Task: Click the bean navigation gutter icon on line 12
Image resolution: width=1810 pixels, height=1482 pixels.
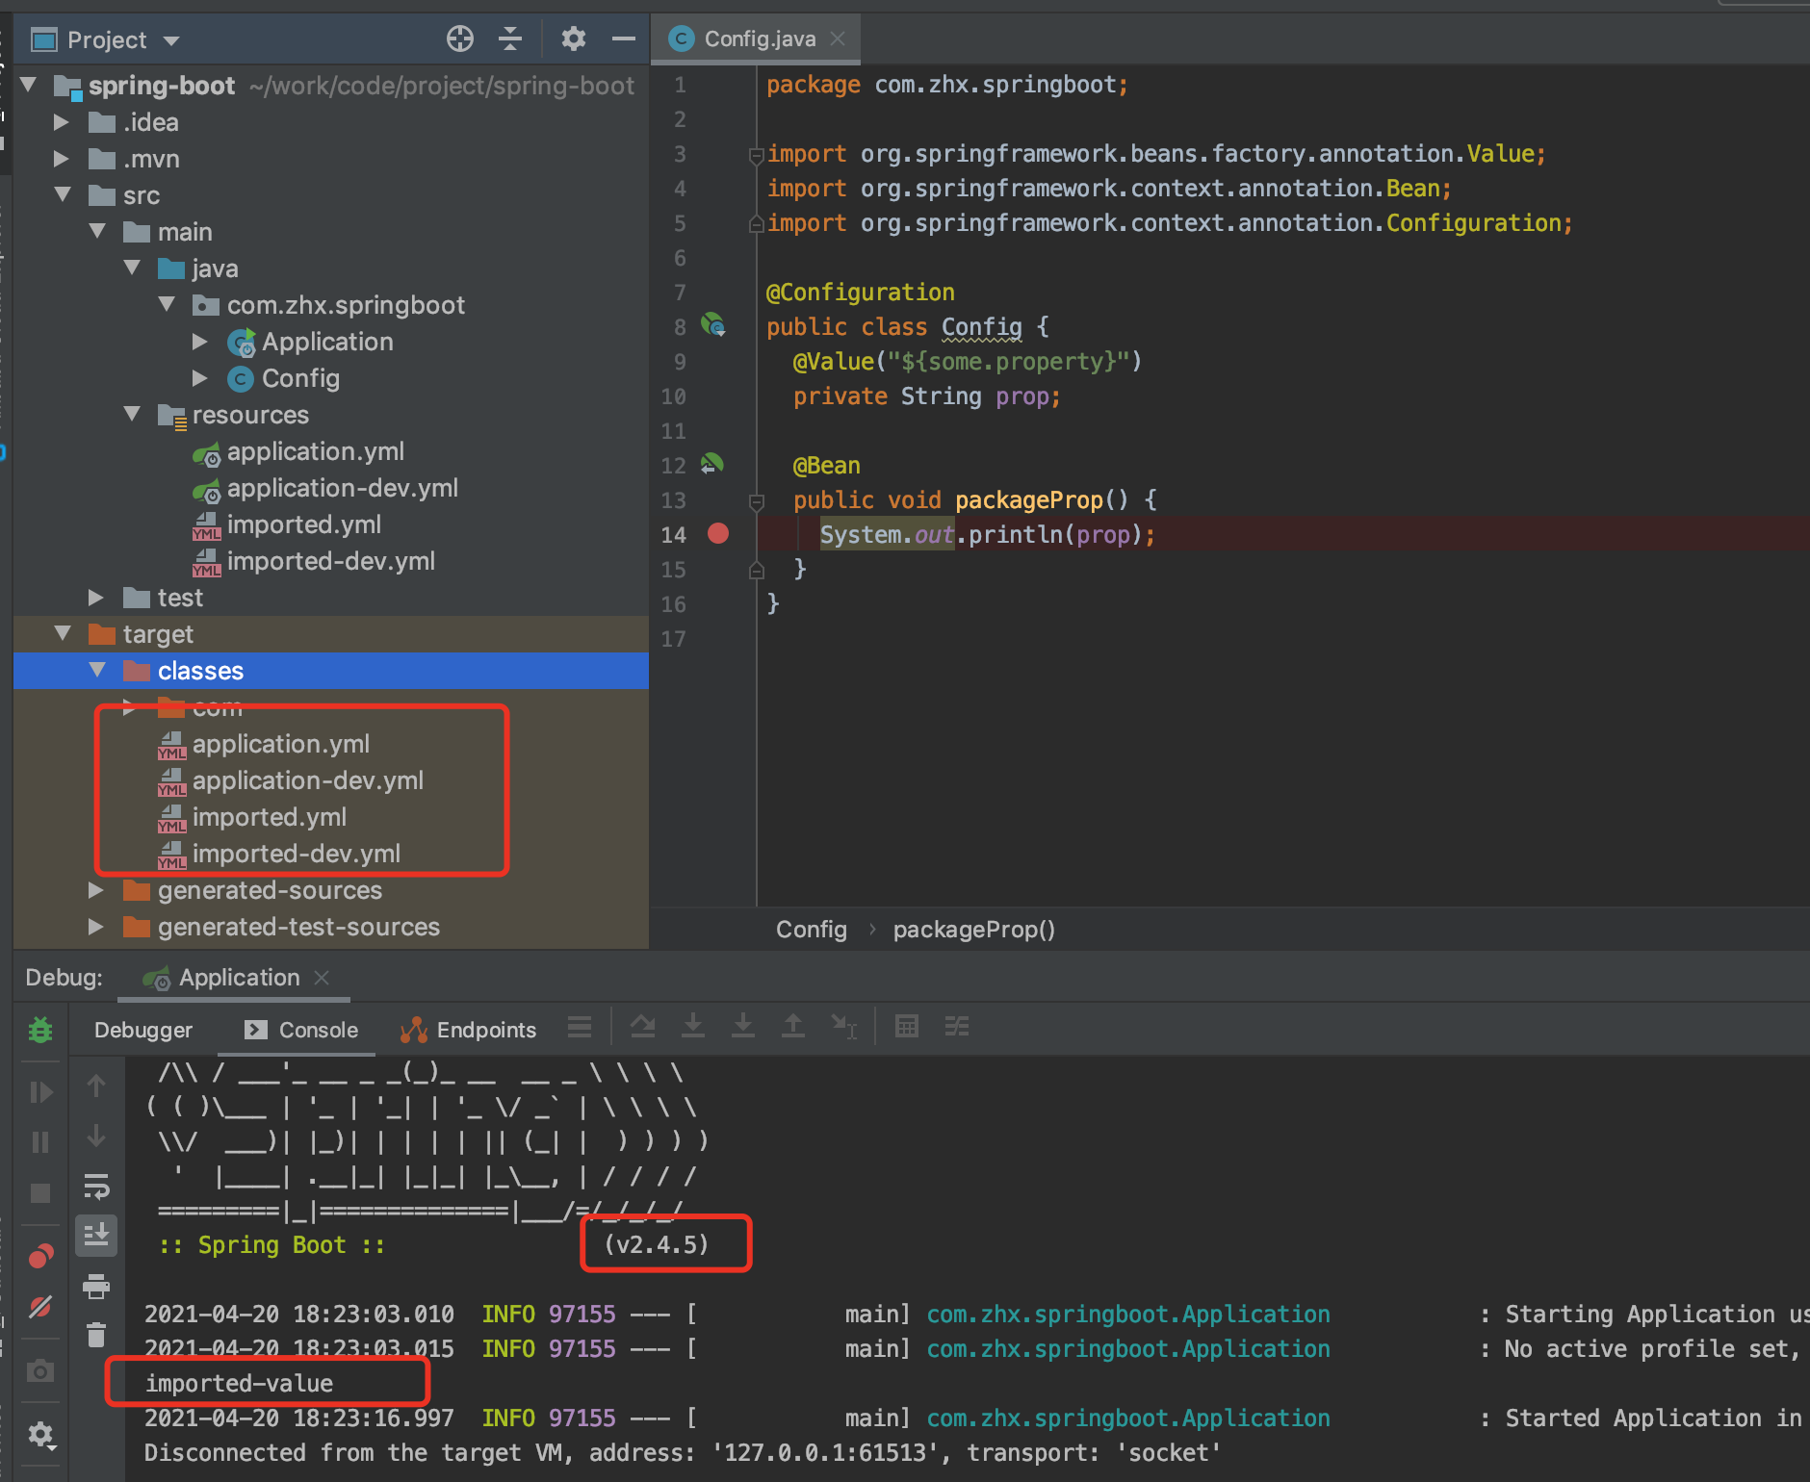Action: (711, 464)
